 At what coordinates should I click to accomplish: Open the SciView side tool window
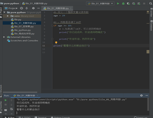pos(151,13)
